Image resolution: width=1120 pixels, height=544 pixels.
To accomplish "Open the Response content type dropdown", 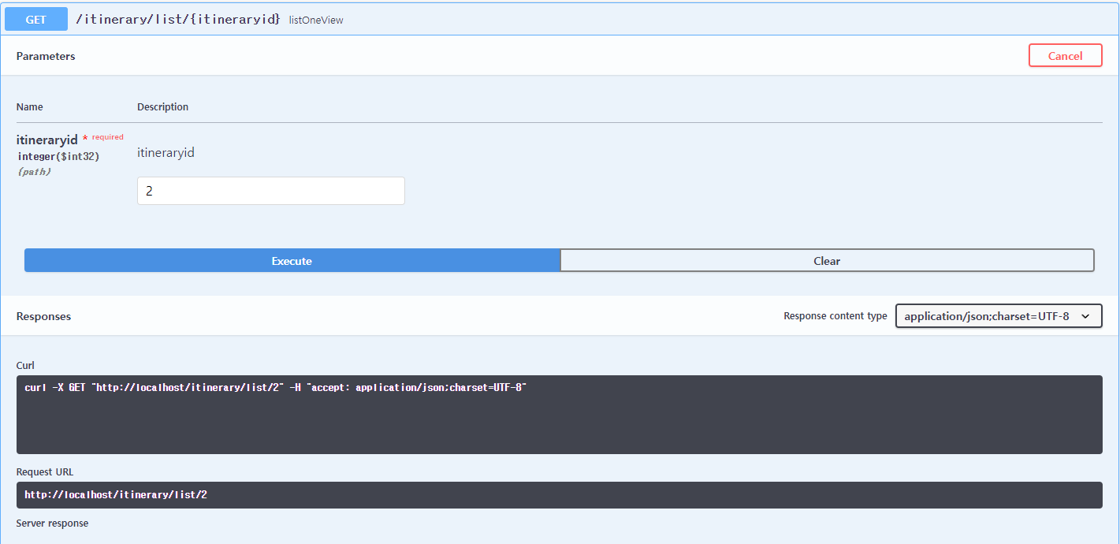I will tap(999, 315).
